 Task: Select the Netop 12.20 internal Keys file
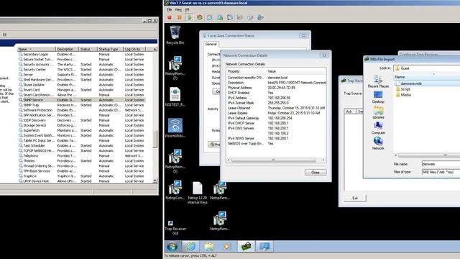point(198,193)
